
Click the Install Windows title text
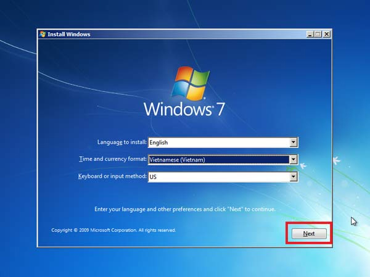69,35
